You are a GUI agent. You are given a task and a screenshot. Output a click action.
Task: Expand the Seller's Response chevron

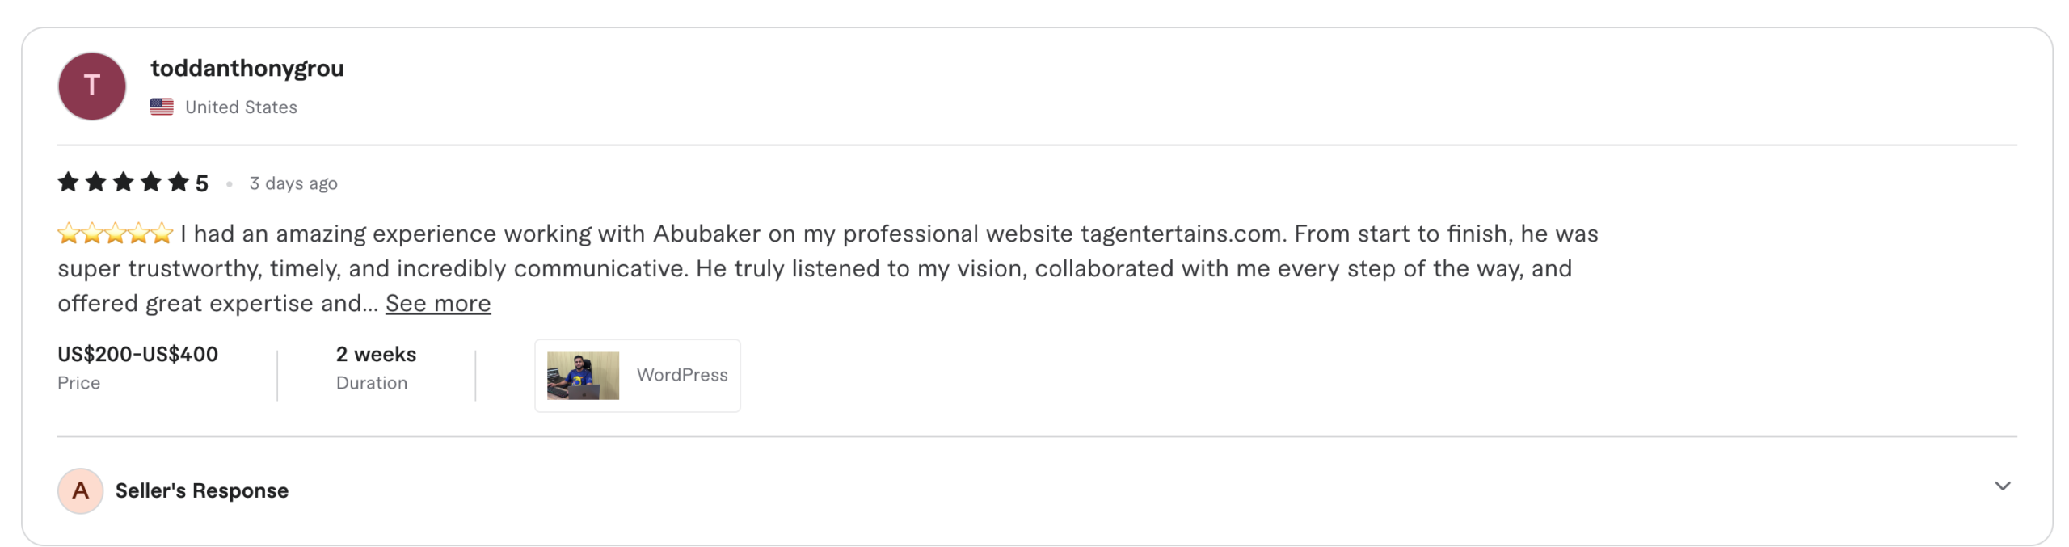(2002, 486)
